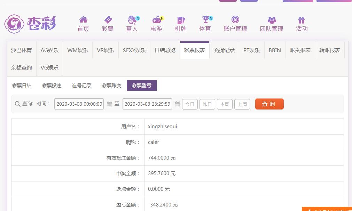This screenshot has width=352, height=211.
Task: Click the activities gift box icon
Action: 302,20
